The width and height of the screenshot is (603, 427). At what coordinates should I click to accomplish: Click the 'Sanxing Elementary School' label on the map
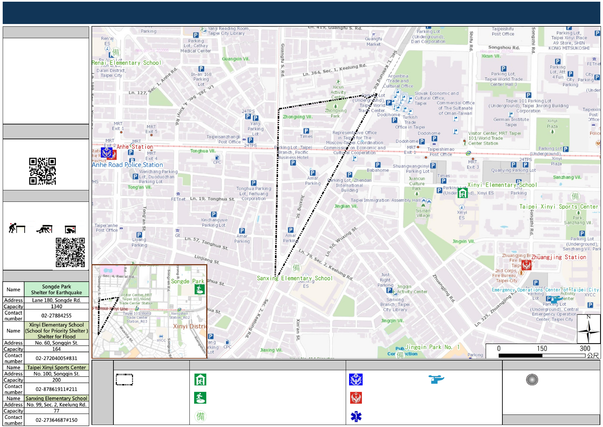click(x=294, y=278)
